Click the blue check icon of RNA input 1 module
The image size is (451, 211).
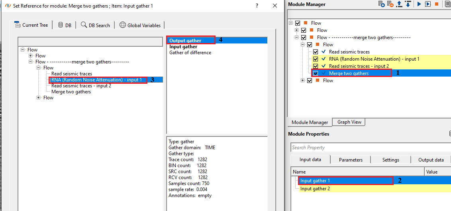pos(324,59)
